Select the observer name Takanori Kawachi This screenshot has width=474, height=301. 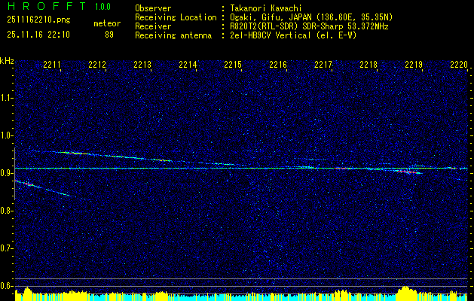pos(265,8)
